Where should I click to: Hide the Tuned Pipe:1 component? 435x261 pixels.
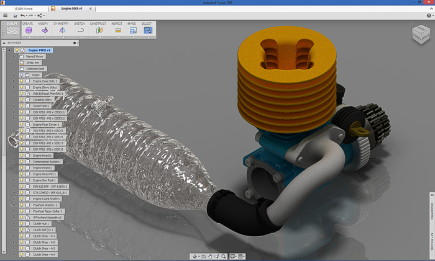(x=21, y=106)
